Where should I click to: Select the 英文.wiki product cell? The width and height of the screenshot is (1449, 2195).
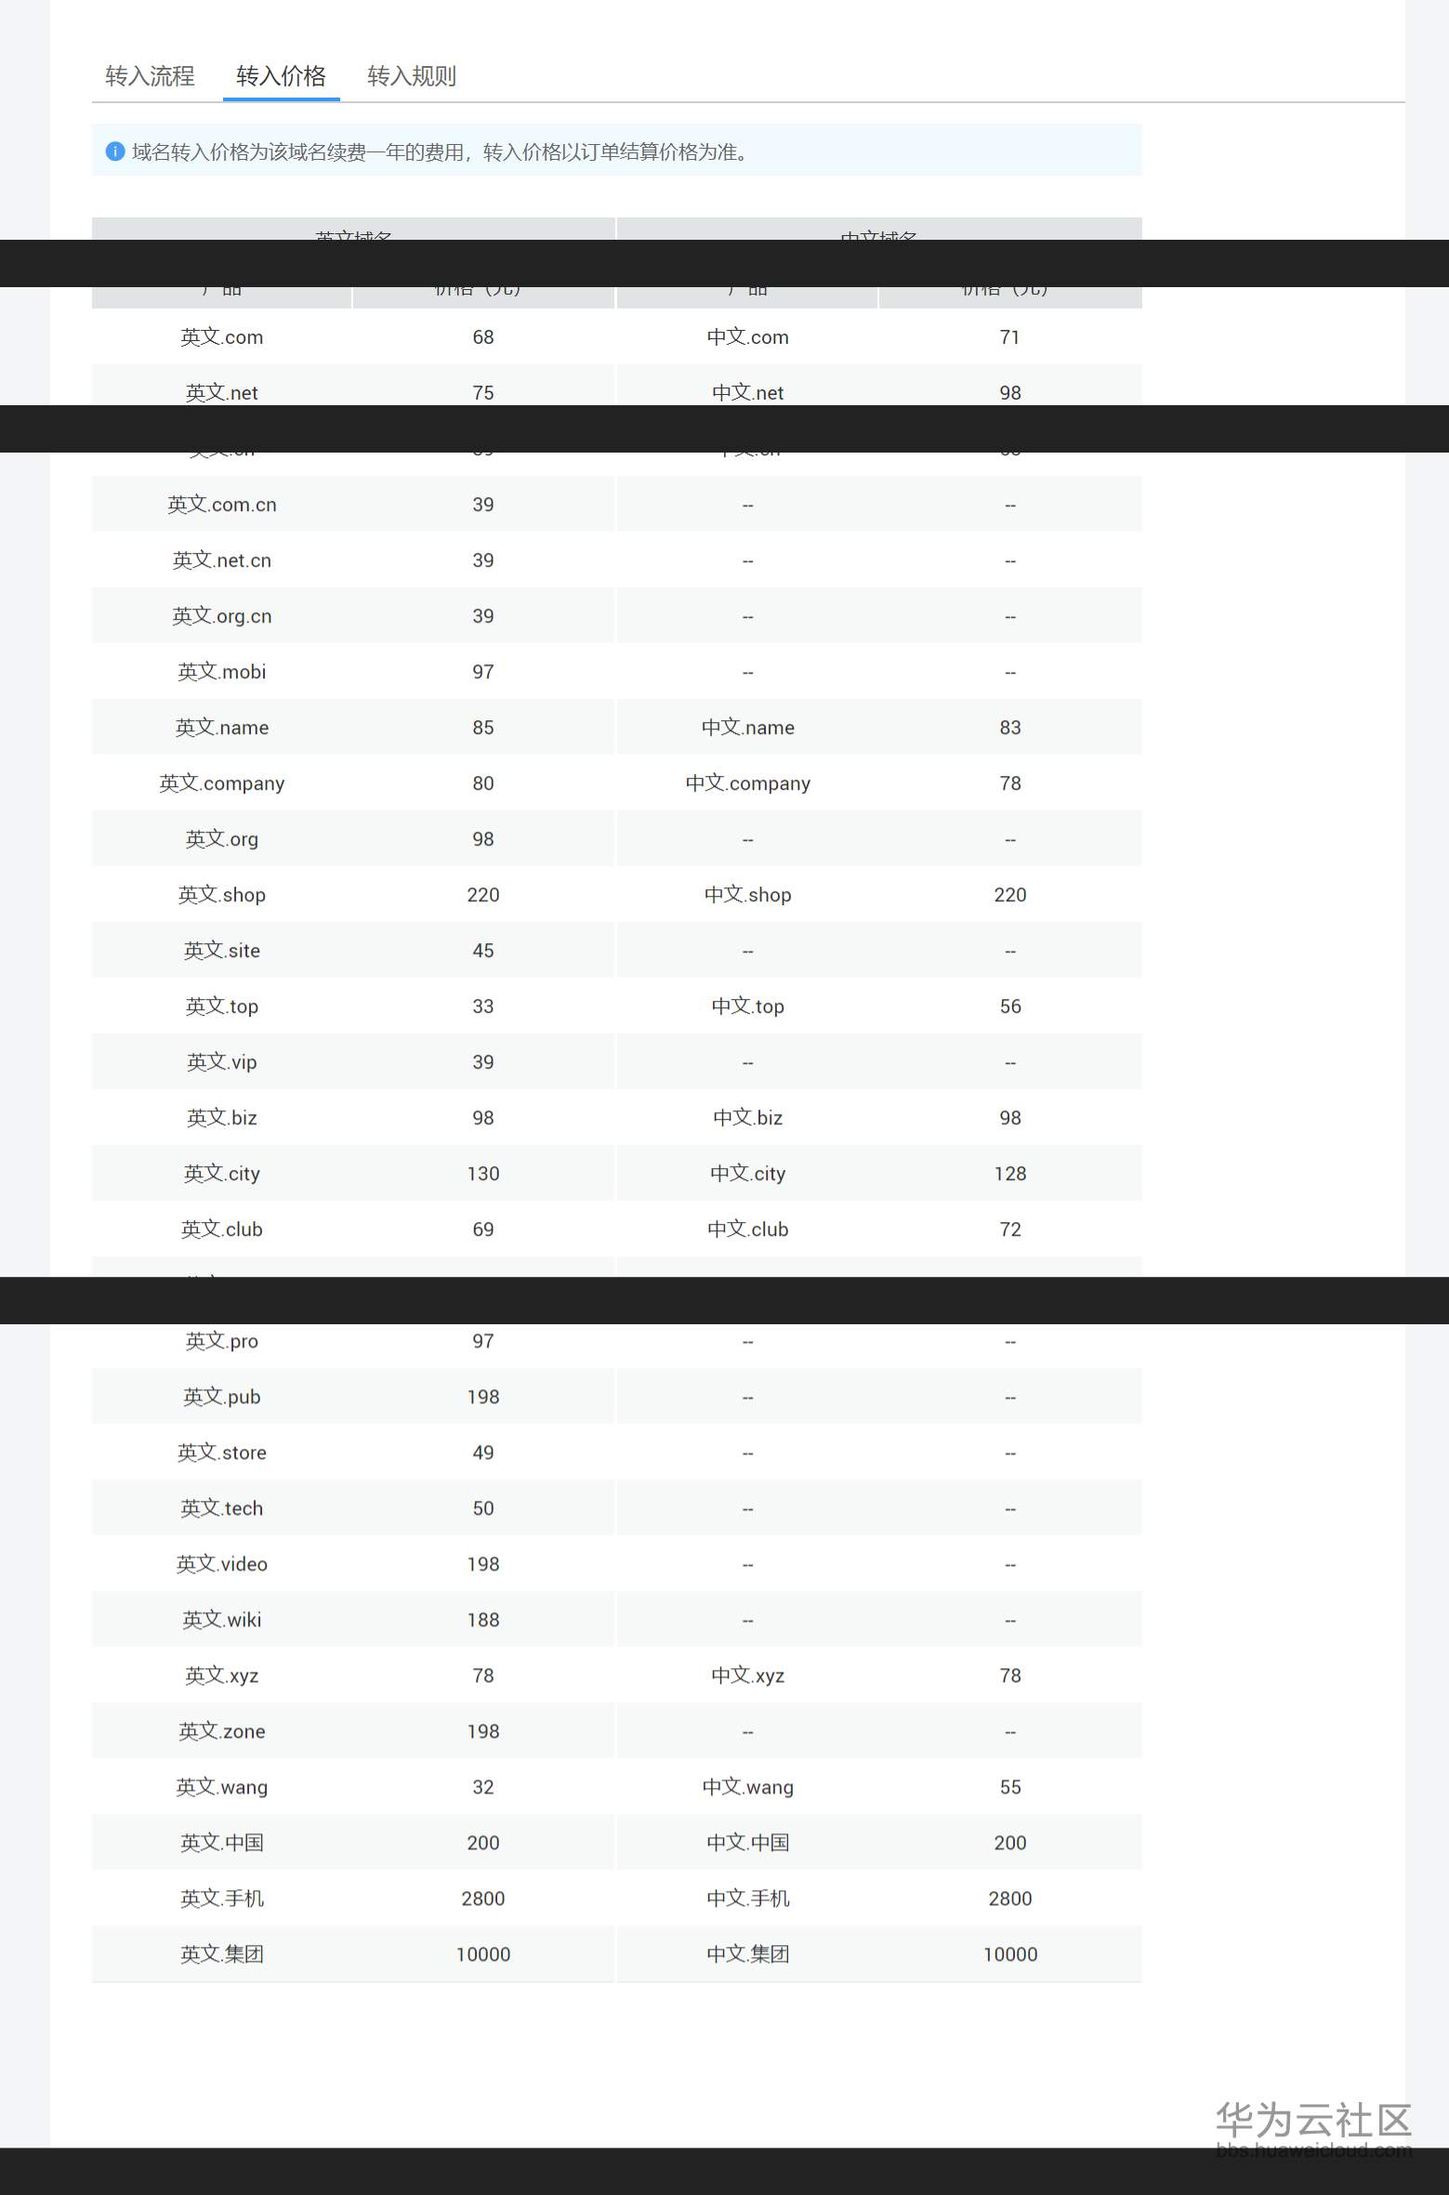[222, 1620]
